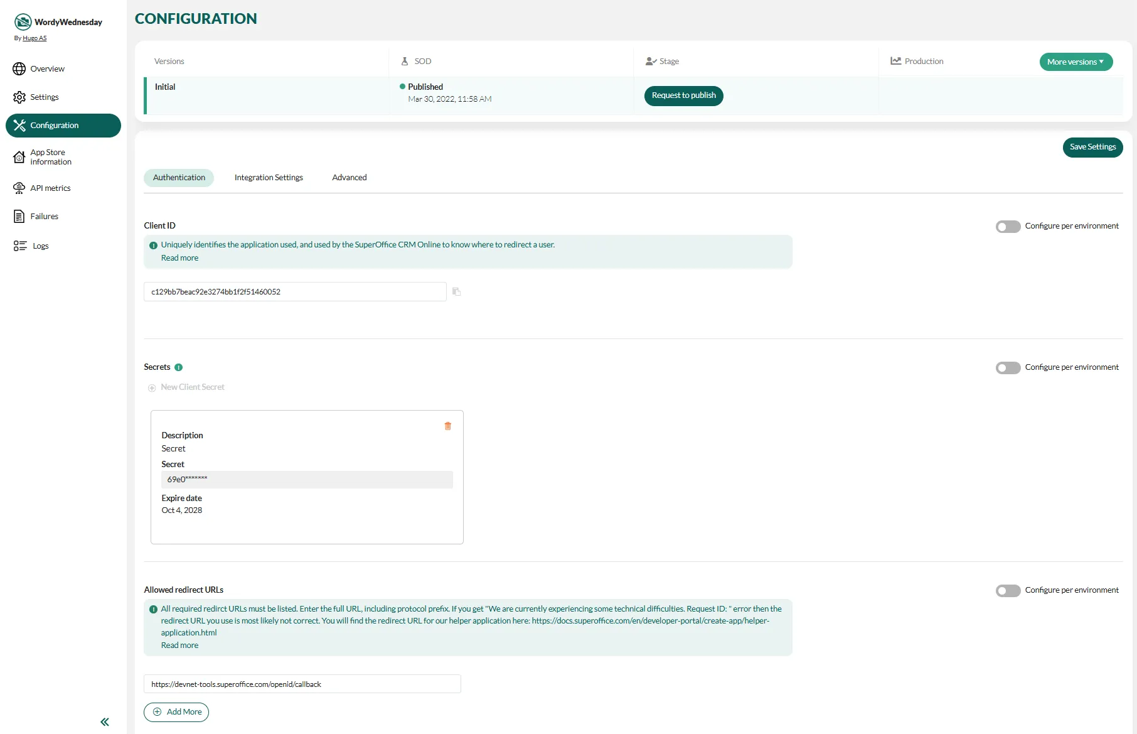Enable Configure per environment for Client ID
The image size is (1137, 734).
pos(1008,227)
